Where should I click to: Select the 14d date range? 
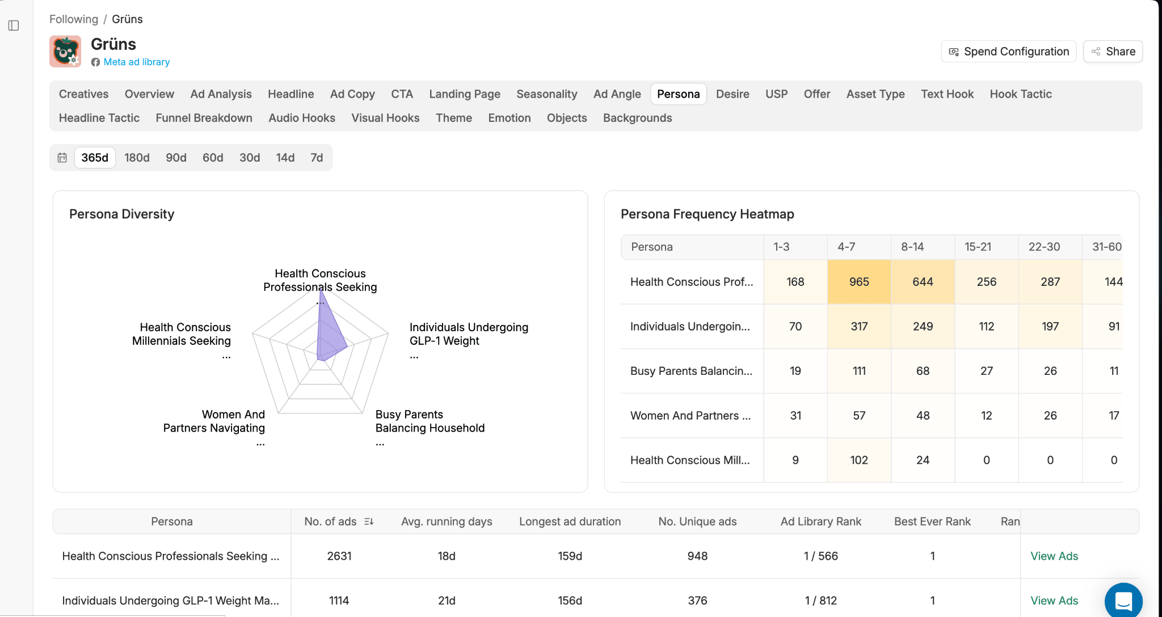pos(285,158)
